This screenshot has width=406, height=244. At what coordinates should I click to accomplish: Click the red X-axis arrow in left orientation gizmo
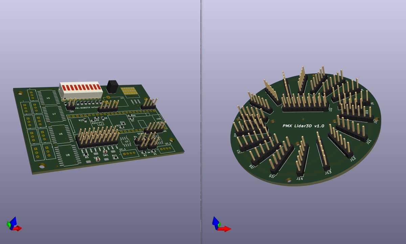(x=18, y=228)
